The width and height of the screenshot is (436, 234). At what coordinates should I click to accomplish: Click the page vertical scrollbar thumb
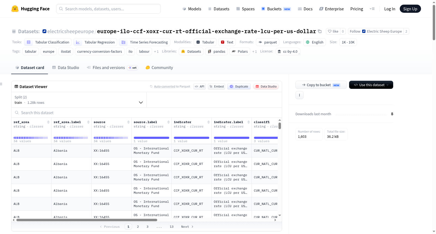[434, 22]
